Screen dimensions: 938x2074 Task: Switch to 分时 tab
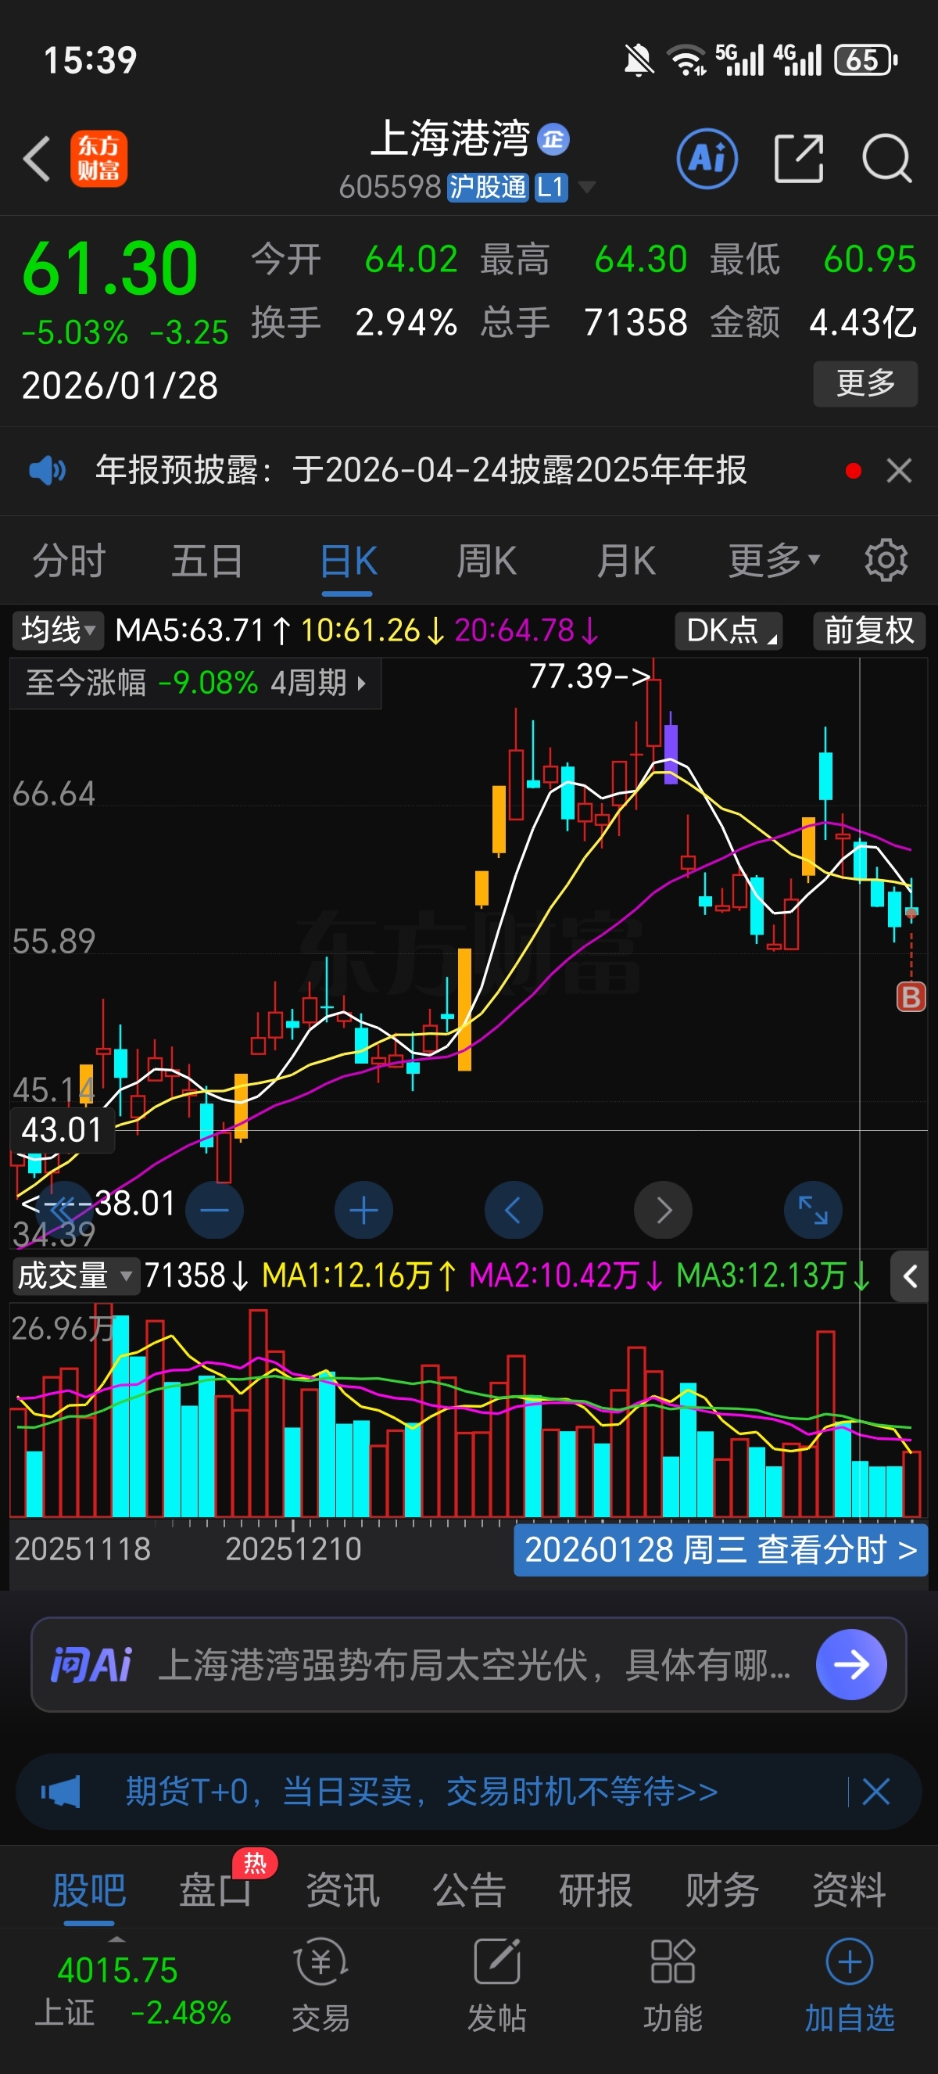[x=70, y=561]
